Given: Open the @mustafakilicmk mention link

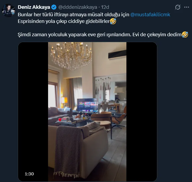Looking at the screenshot, I should 150,14.
